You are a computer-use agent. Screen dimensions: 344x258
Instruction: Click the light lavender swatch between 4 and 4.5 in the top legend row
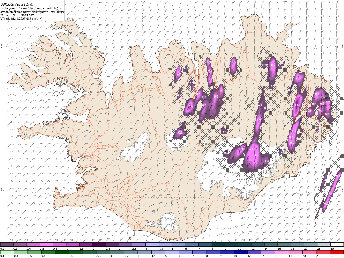(x=152, y=245)
